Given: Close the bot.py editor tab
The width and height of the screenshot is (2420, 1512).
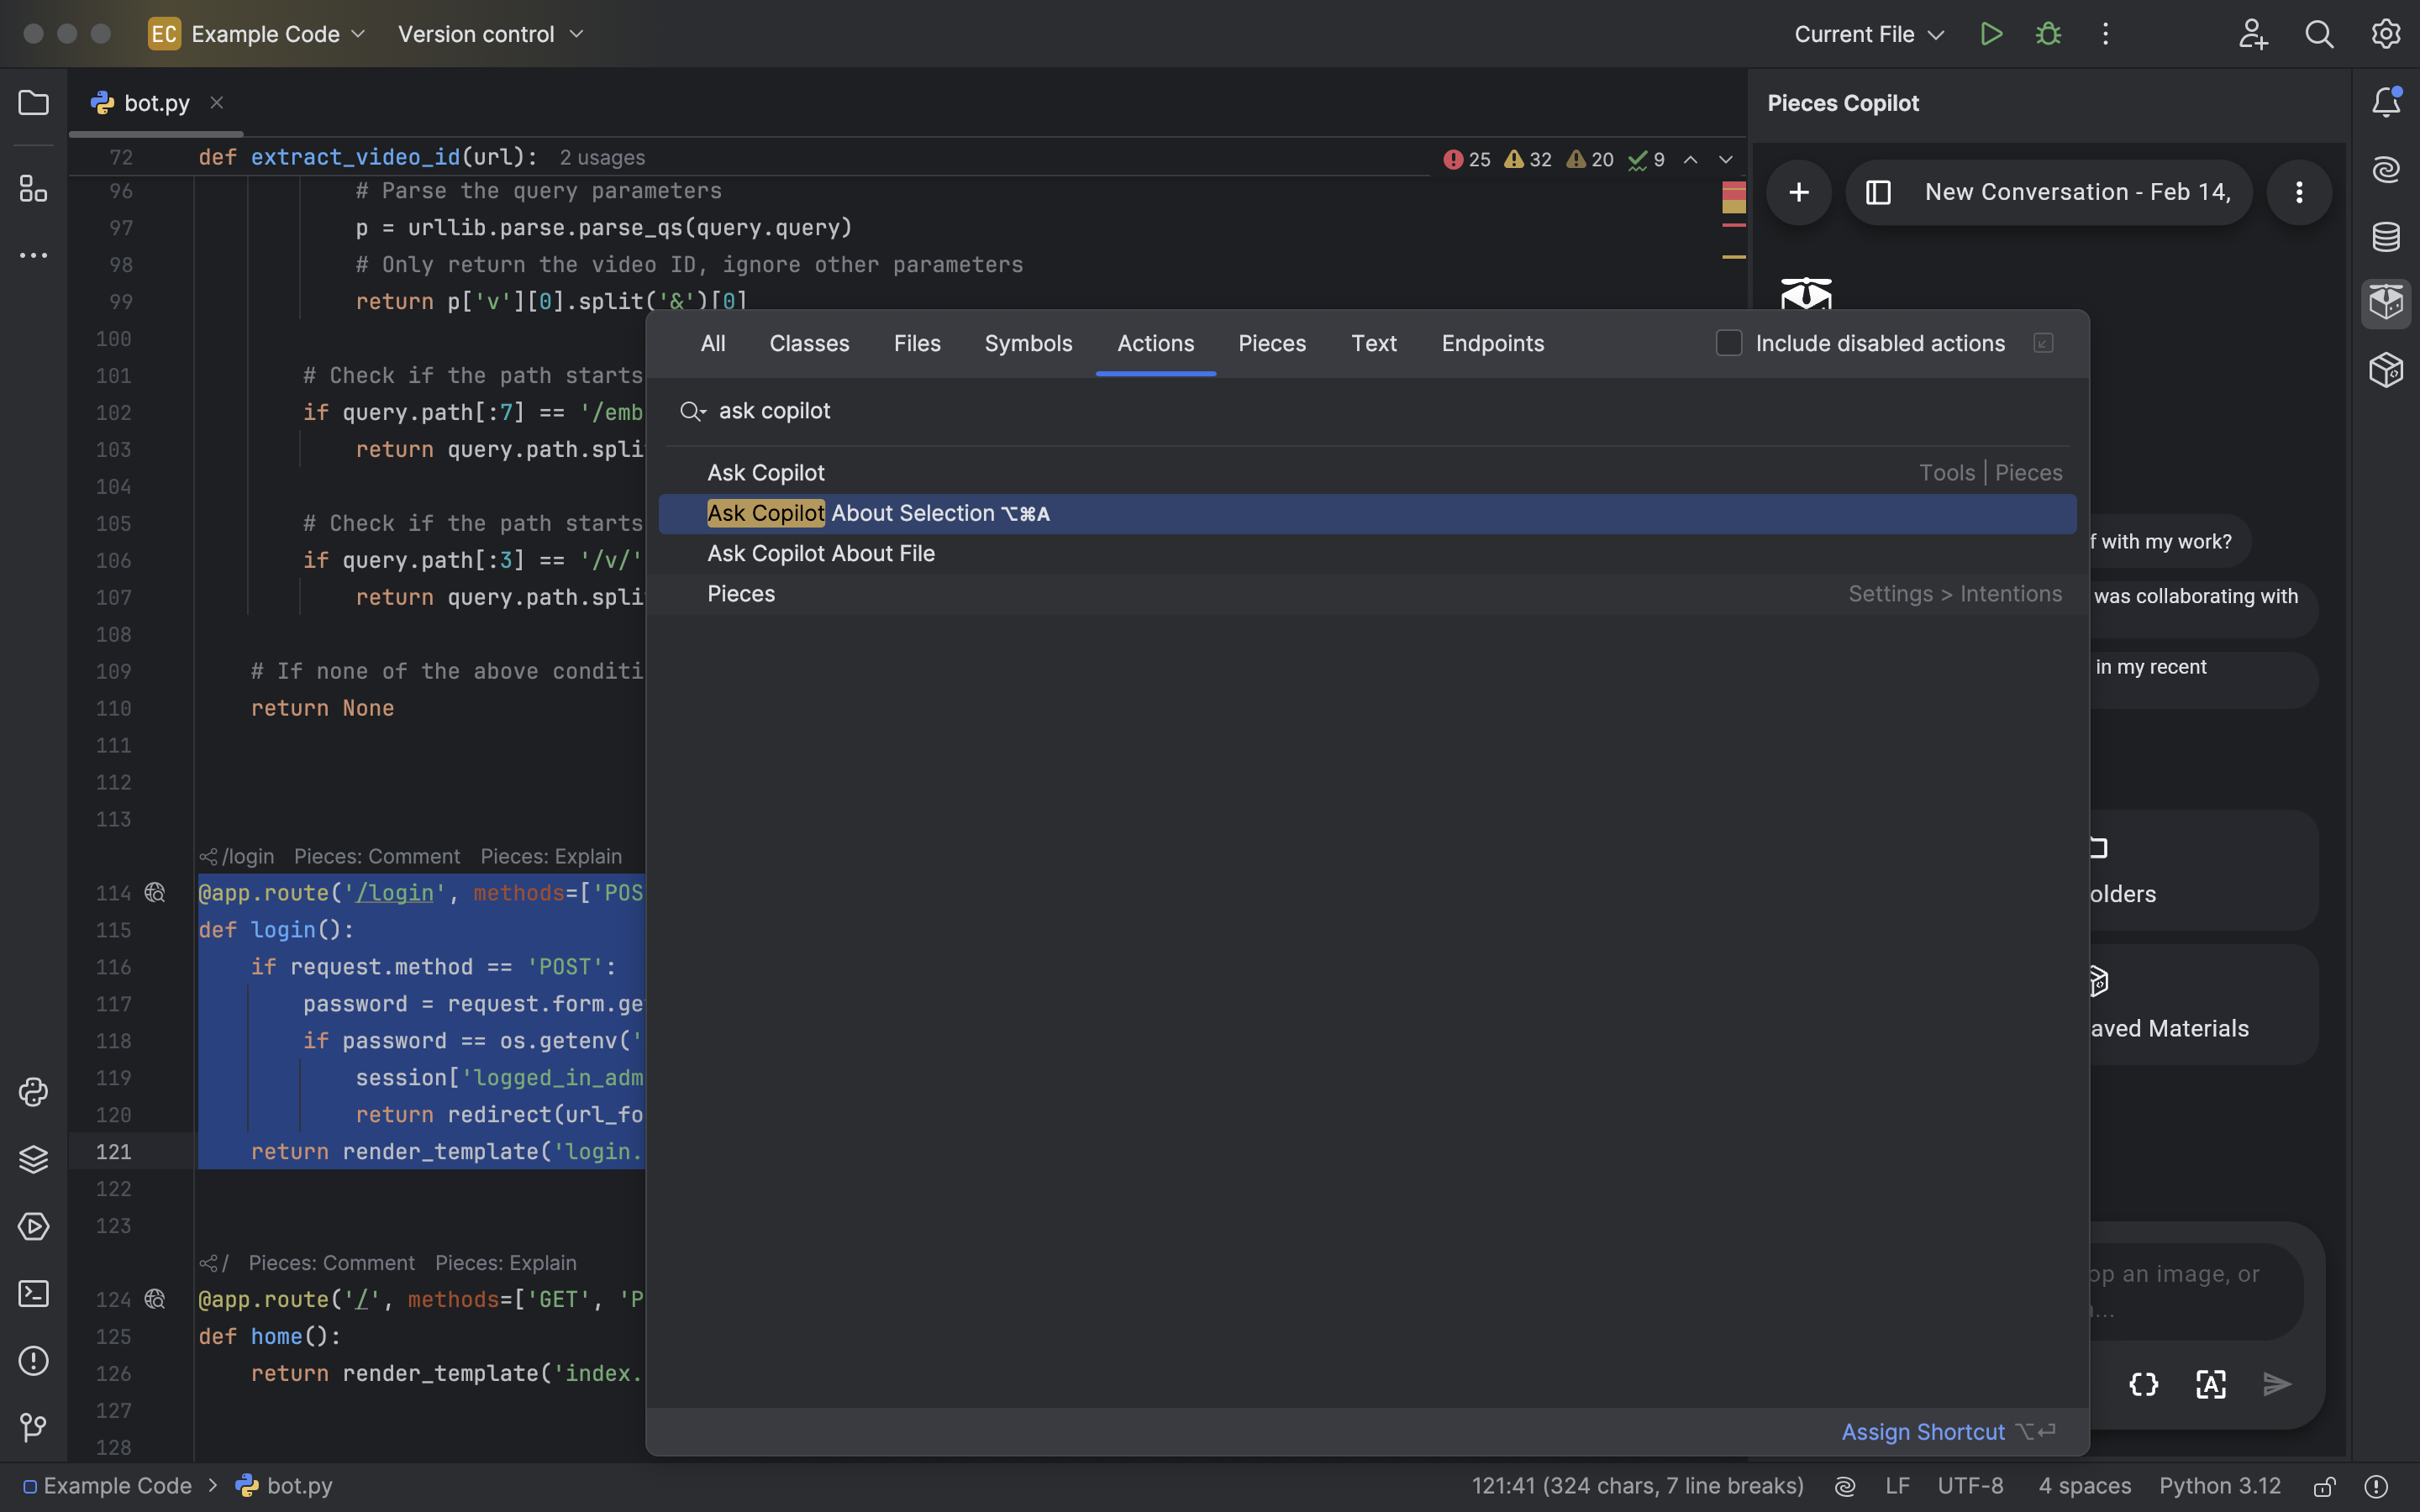Looking at the screenshot, I should tap(216, 102).
